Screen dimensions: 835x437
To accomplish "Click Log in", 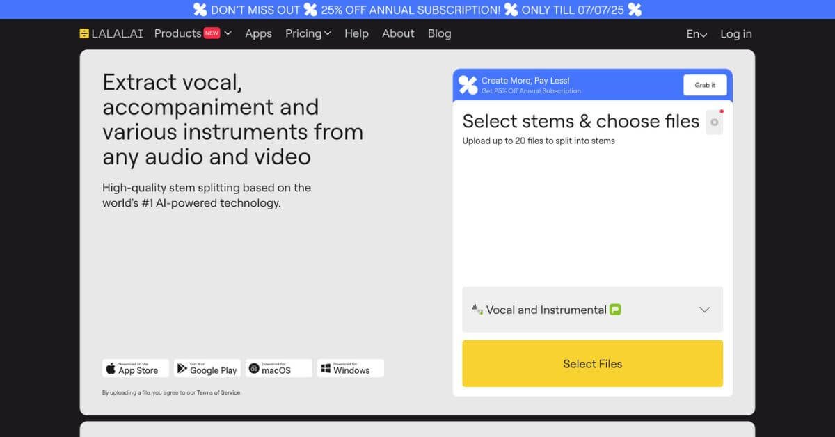I will point(736,34).
